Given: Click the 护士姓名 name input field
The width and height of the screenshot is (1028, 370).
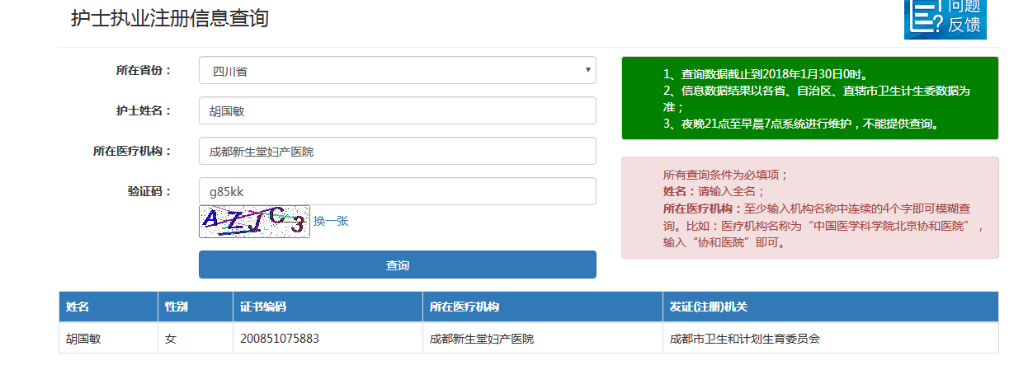Looking at the screenshot, I should coord(397,111).
